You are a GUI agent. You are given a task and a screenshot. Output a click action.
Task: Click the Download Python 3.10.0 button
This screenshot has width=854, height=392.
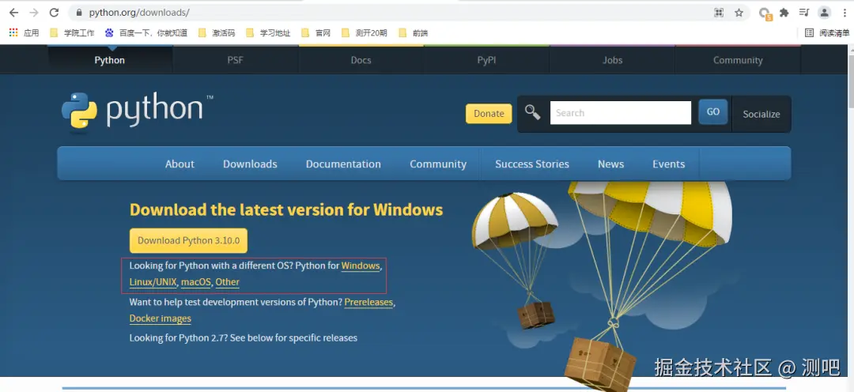(x=188, y=240)
